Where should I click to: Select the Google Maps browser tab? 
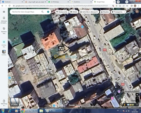pyautogui.click(x=104, y=2)
